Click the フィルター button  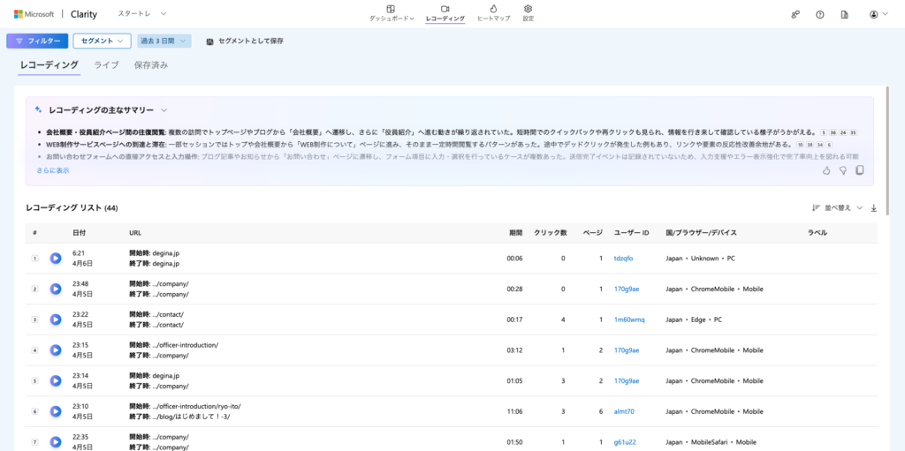(37, 41)
